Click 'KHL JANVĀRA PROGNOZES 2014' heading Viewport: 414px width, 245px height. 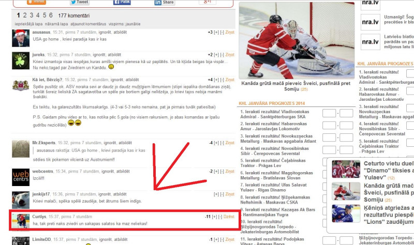[272, 103]
